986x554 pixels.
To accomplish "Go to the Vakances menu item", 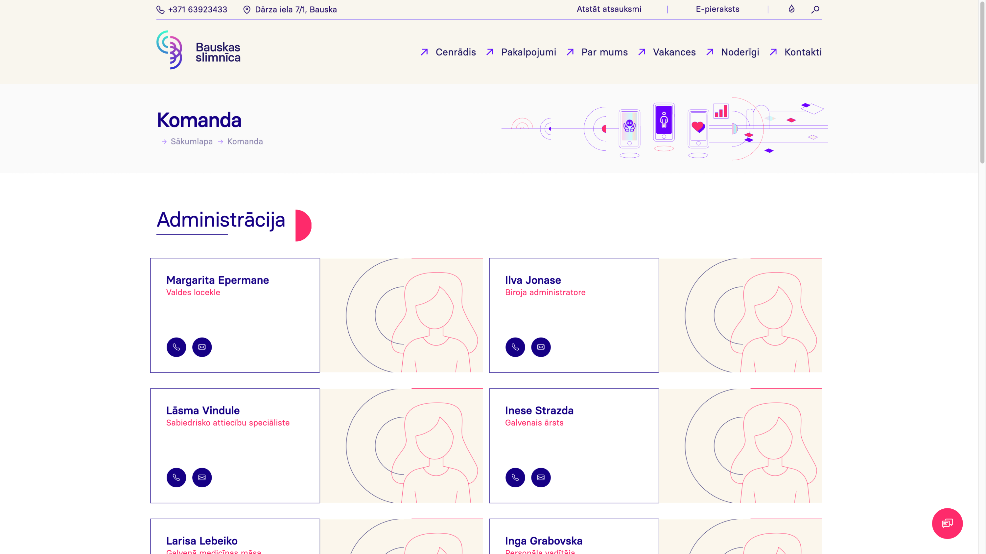I will click(674, 52).
